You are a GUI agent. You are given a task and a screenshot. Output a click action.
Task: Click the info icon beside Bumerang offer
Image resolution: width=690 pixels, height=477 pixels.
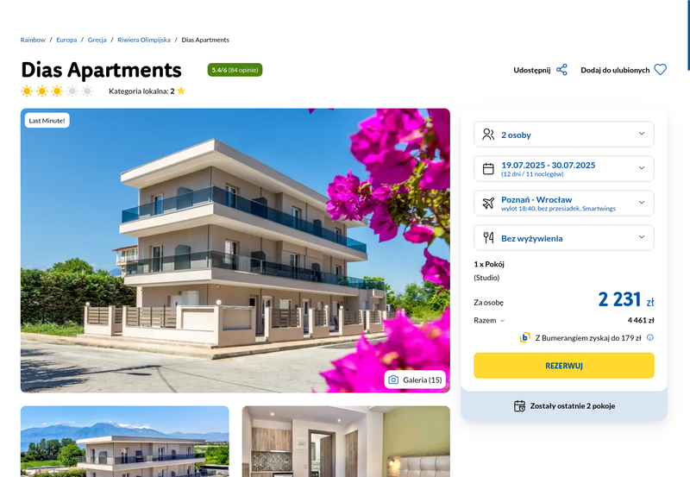(x=650, y=337)
